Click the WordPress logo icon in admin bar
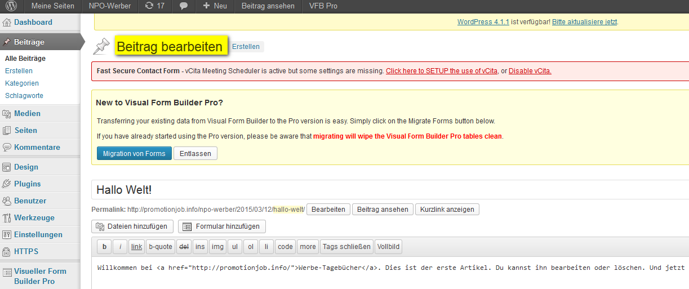The height and width of the screenshot is (289, 689). [x=12, y=6]
